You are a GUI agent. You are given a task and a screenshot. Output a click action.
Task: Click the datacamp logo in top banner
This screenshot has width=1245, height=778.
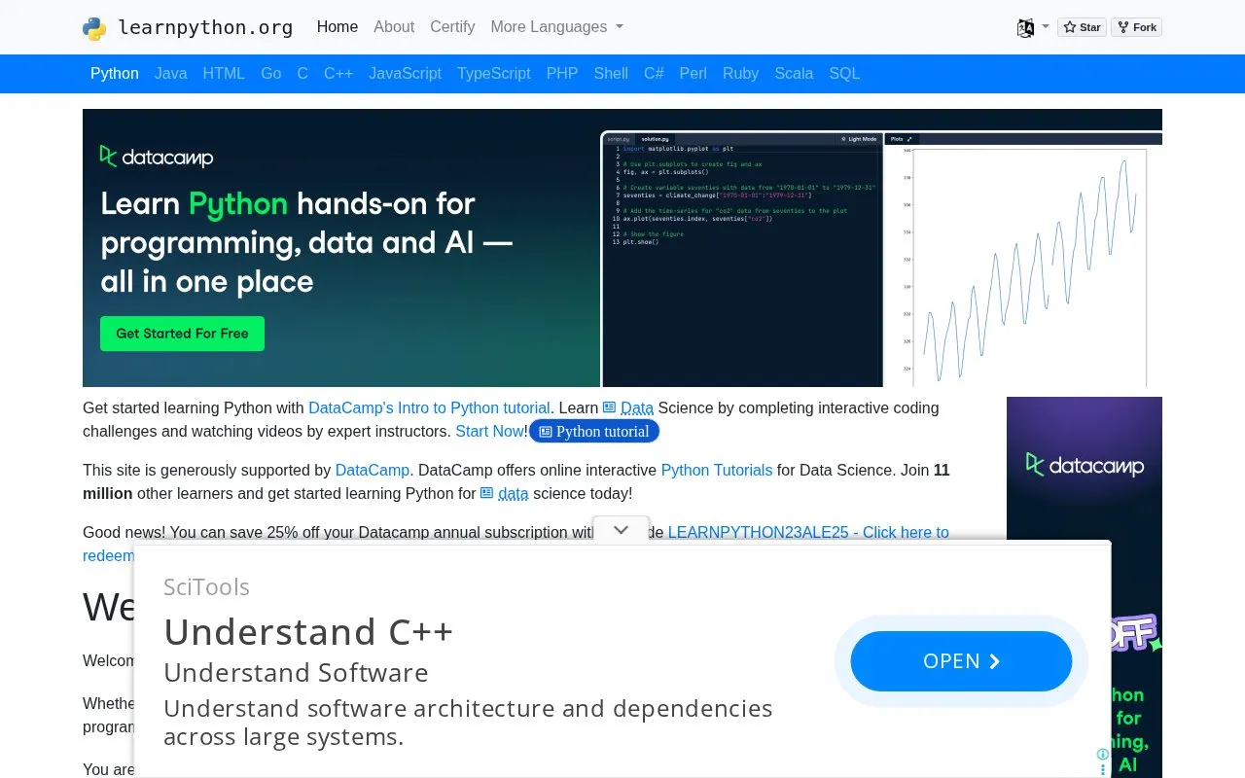click(157, 157)
